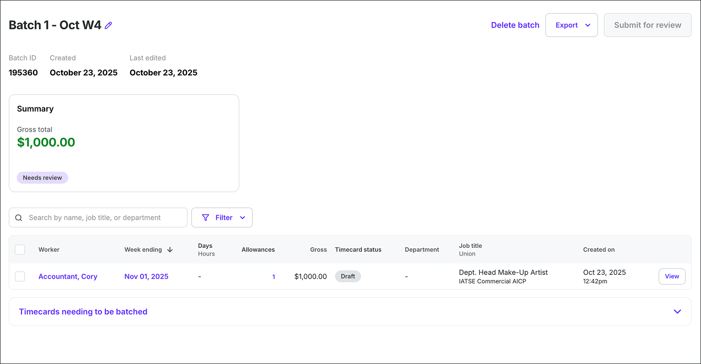
Task: Select the checkbox for Accountant, Cory row
Action: [20, 276]
